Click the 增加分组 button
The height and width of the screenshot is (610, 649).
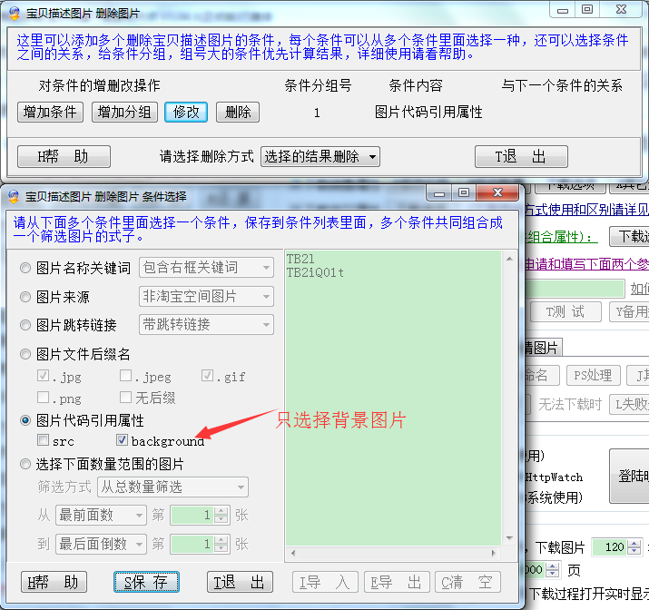pos(124,112)
